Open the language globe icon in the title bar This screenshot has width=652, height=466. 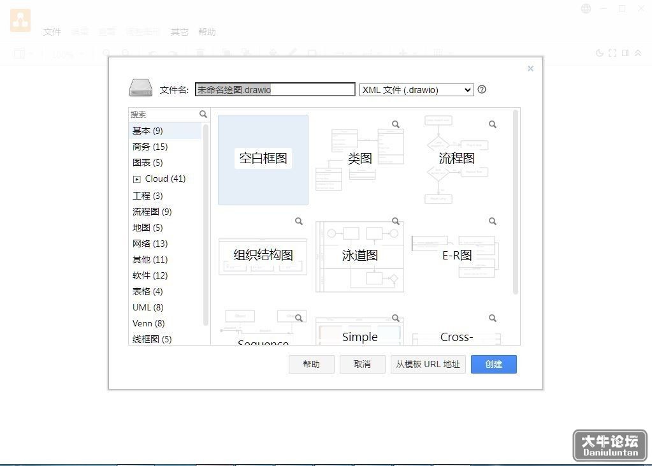pyautogui.click(x=586, y=8)
